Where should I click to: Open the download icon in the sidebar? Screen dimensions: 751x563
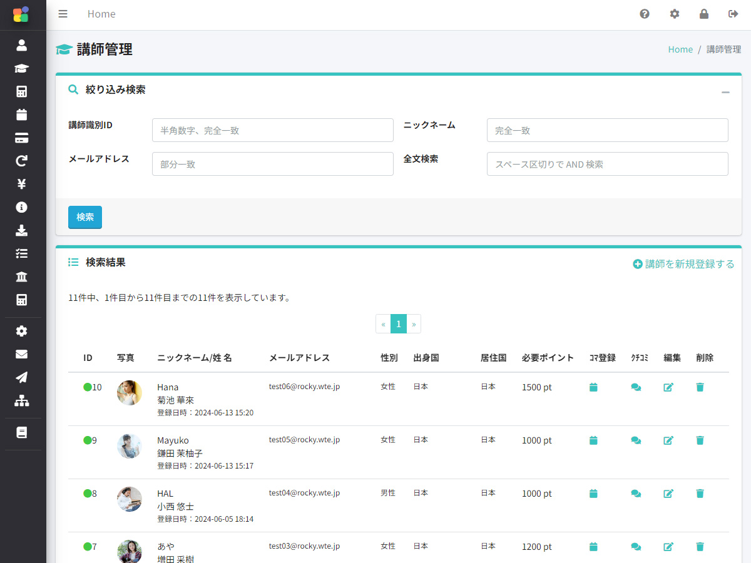tap(21, 230)
